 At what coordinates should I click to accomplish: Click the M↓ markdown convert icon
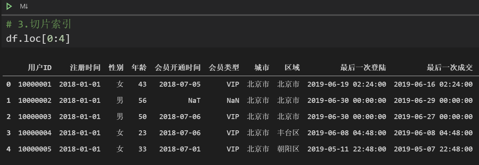pos(24,6)
